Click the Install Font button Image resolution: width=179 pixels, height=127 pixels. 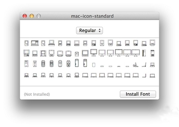coord(138,94)
